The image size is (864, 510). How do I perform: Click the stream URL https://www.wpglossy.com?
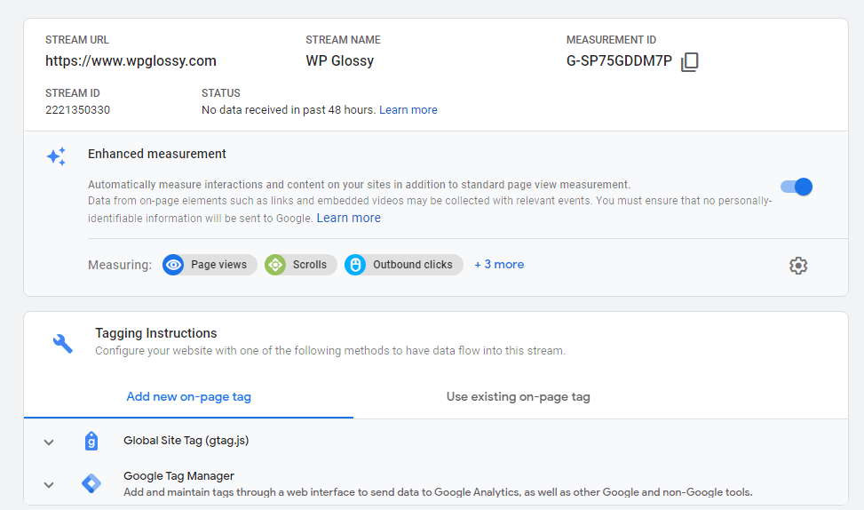131,60
